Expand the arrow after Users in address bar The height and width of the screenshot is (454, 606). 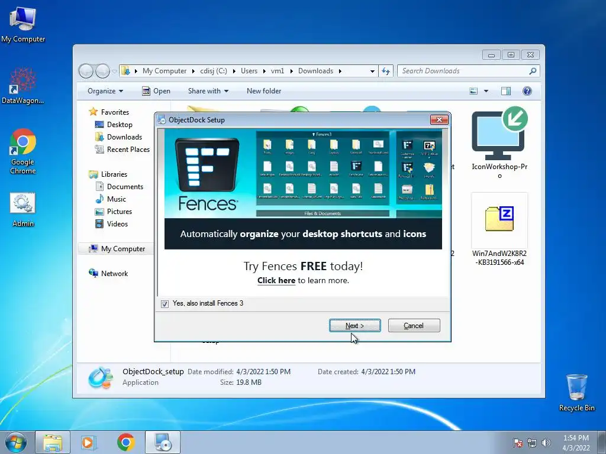(x=265, y=71)
